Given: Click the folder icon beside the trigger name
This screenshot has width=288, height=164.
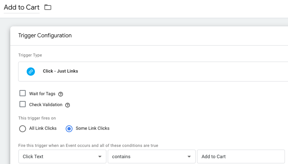Looking at the screenshot, I should coord(48,7).
